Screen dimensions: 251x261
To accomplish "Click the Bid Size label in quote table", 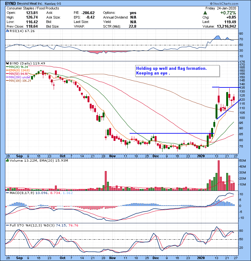I will 53,26.
